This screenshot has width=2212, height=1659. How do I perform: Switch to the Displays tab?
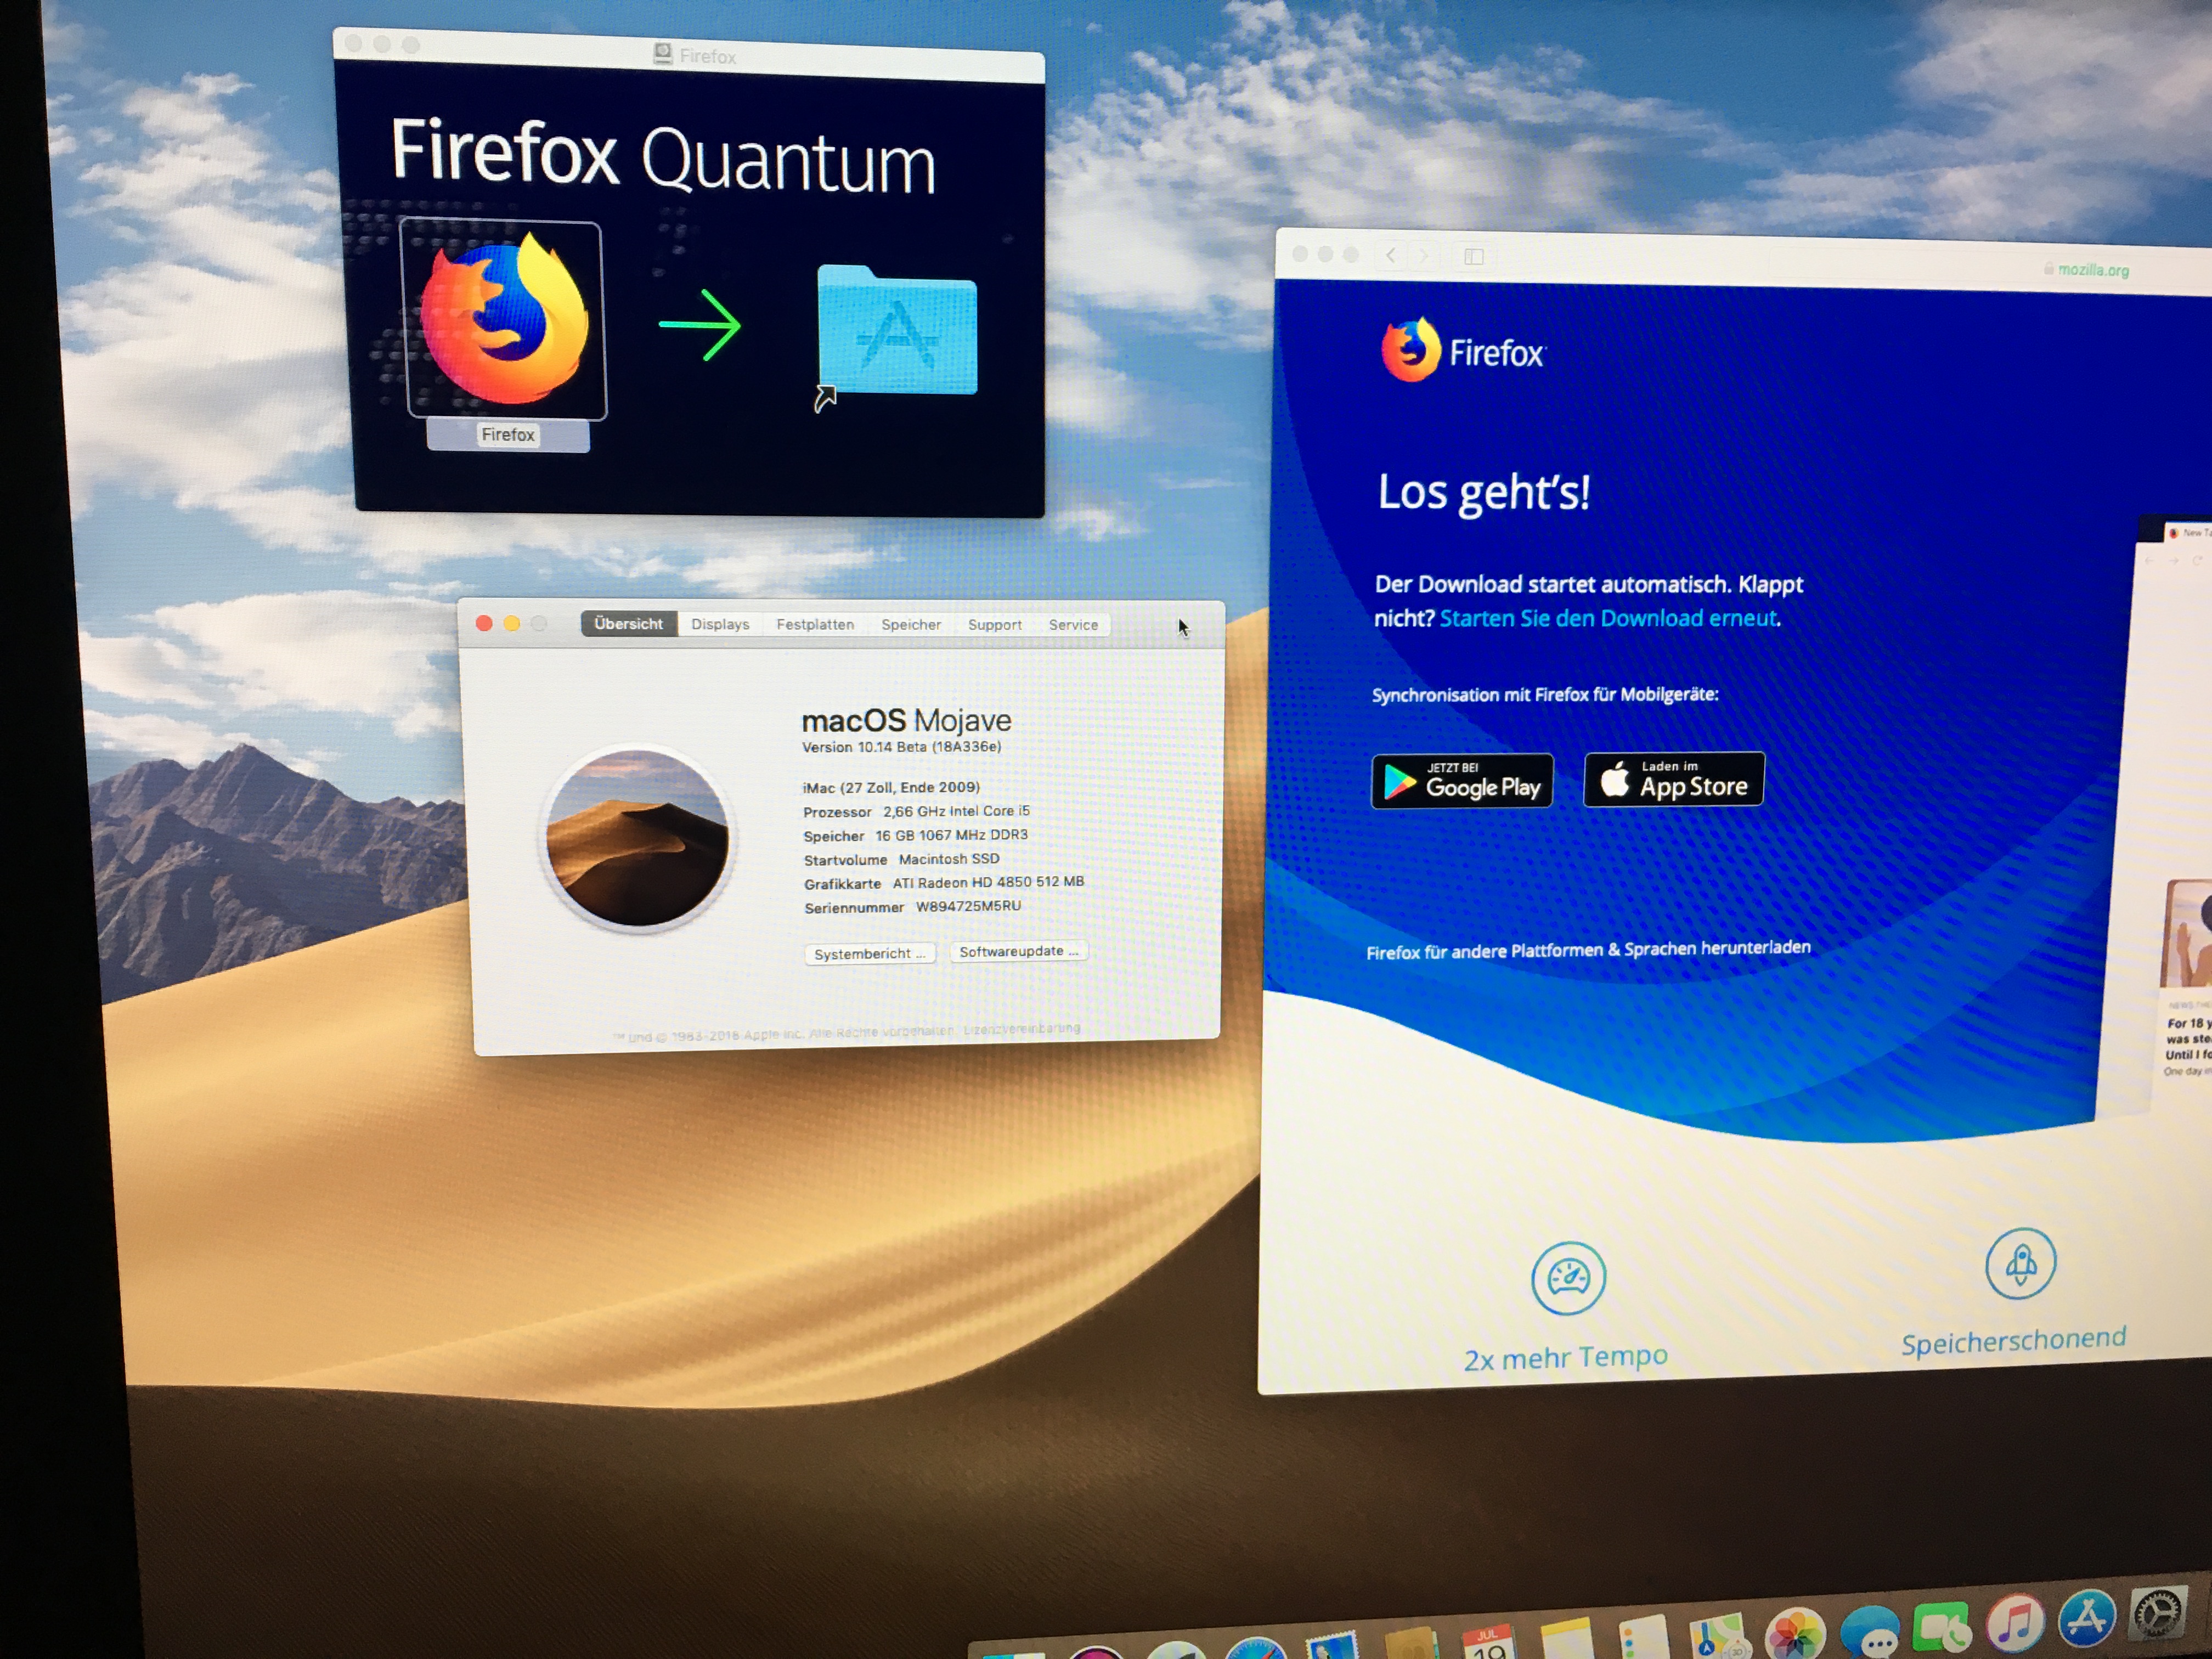tap(720, 624)
